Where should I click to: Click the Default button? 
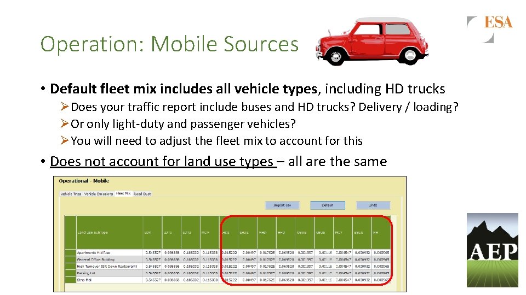pos(328,205)
